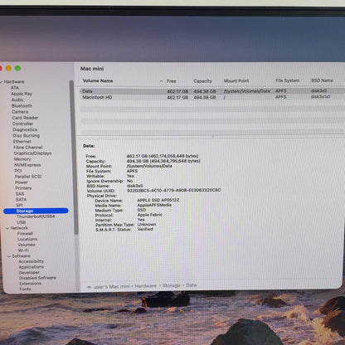Click the sidebar vertical scrollbar
The width and height of the screenshot is (345, 345).
(73, 158)
